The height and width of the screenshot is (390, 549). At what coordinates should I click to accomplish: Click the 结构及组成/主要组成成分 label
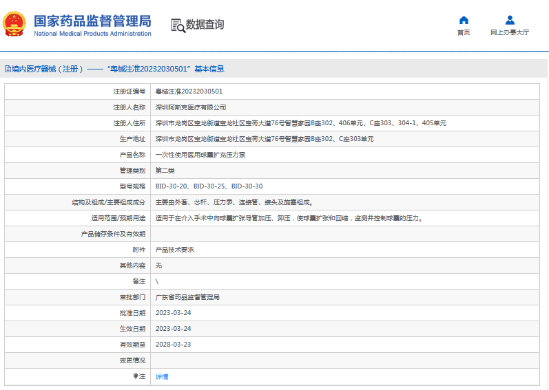(x=109, y=202)
